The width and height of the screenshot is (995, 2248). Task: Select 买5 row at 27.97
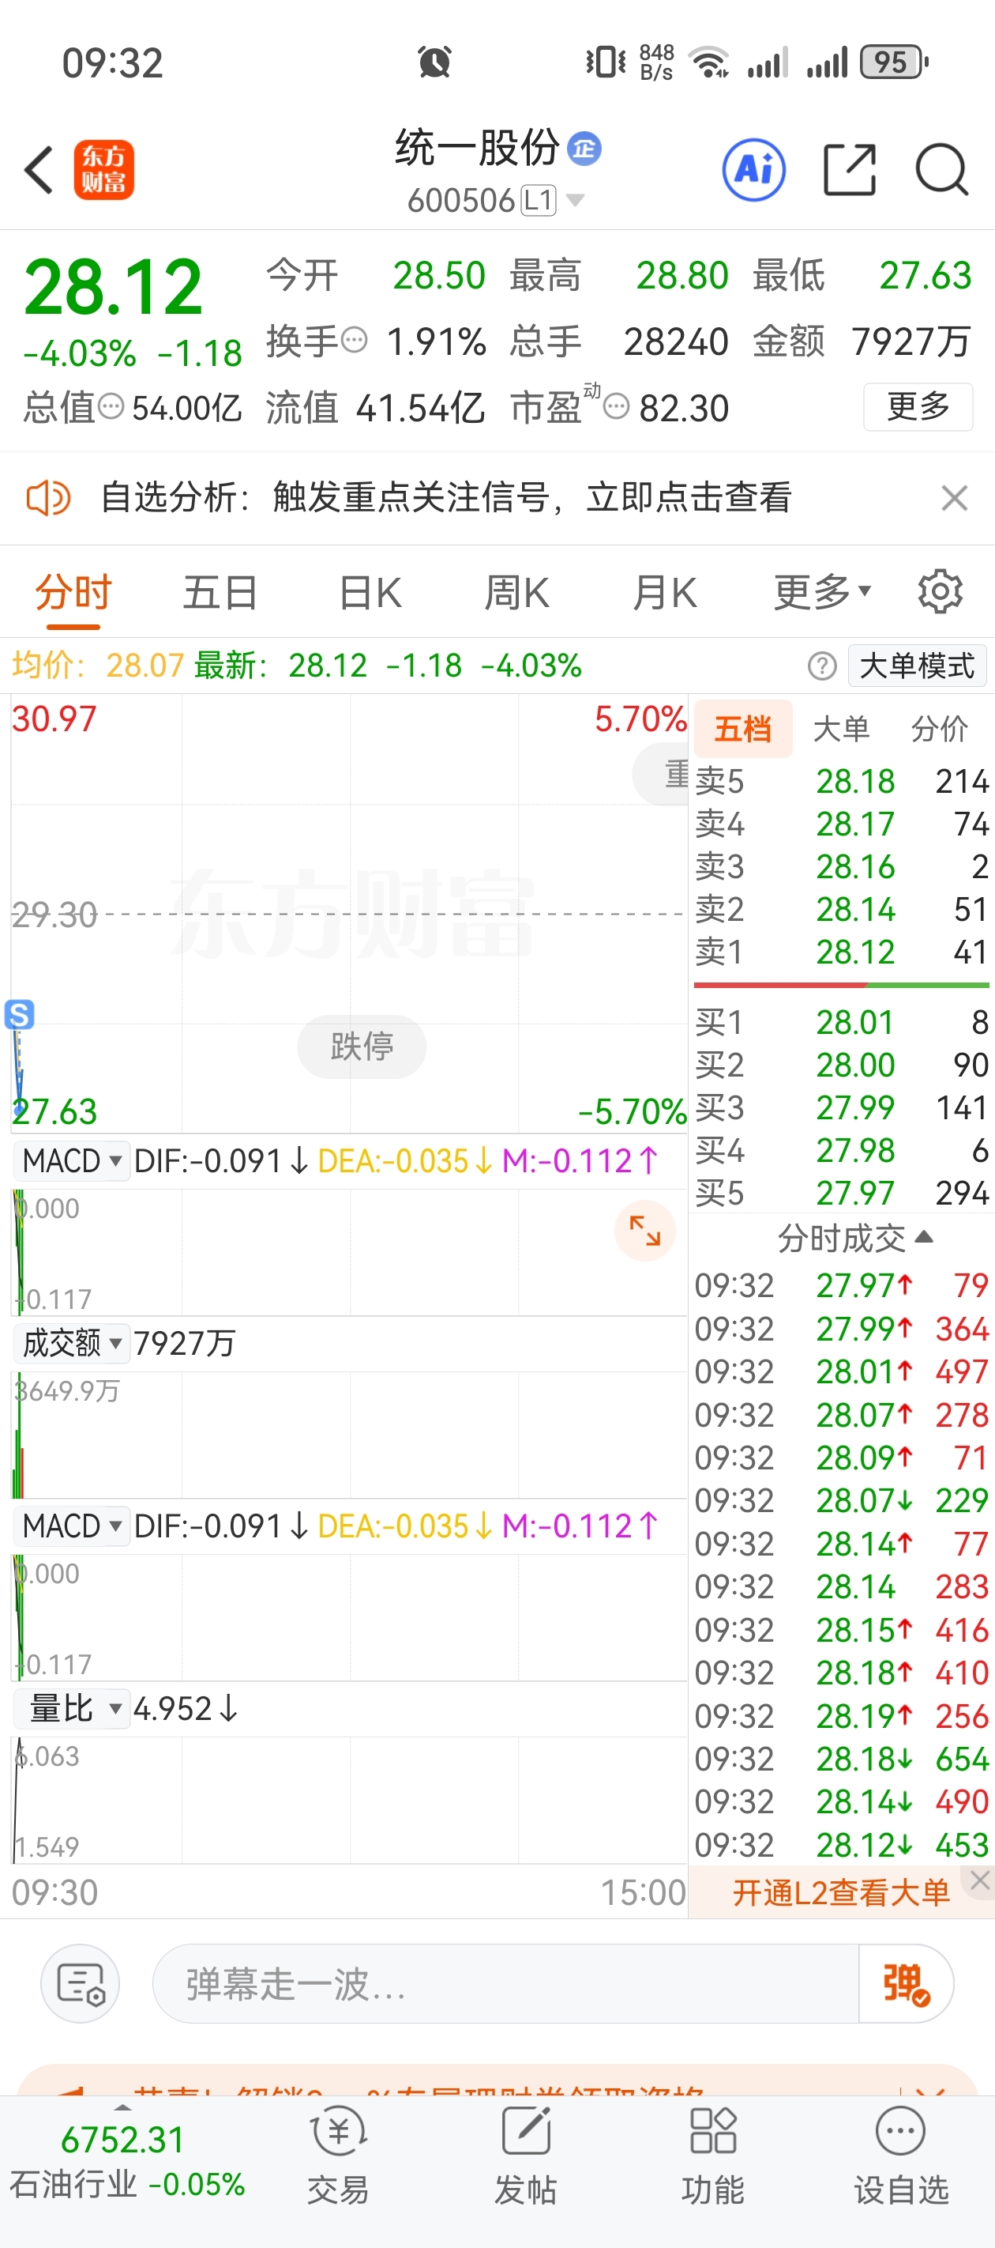[842, 1192]
